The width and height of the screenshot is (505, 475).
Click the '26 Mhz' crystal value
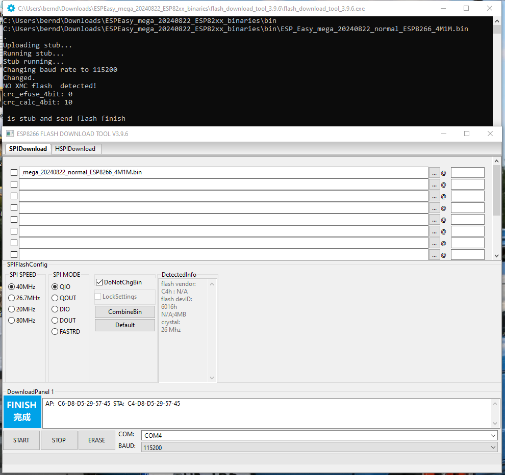[x=171, y=330]
